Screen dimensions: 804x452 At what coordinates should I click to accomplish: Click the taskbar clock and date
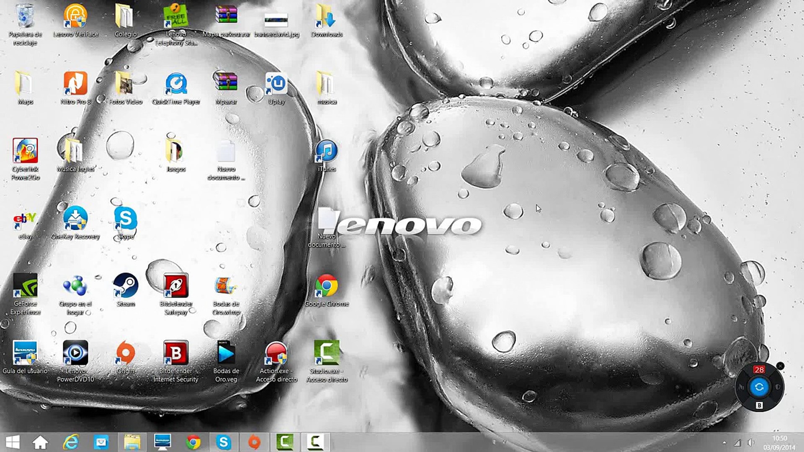pyautogui.click(x=779, y=443)
